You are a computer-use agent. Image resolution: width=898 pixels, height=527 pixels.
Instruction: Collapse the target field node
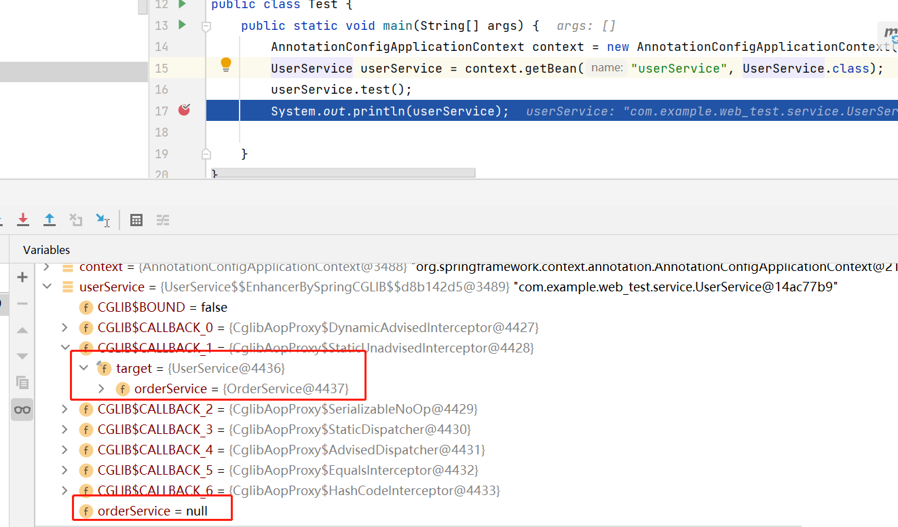pos(83,368)
